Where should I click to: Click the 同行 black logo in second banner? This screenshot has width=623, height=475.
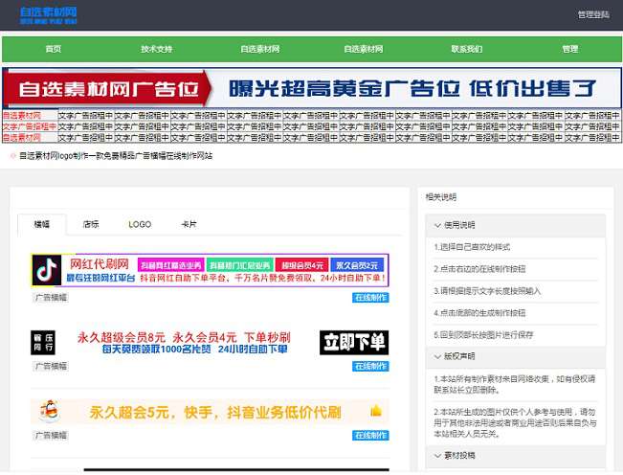43,343
